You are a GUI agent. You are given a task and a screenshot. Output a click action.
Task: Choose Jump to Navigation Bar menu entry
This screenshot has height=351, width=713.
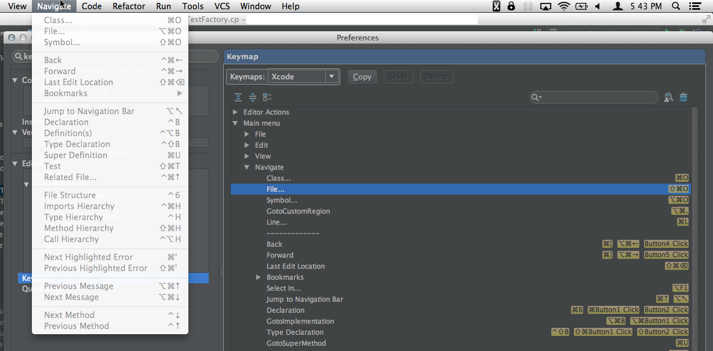click(110, 111)
